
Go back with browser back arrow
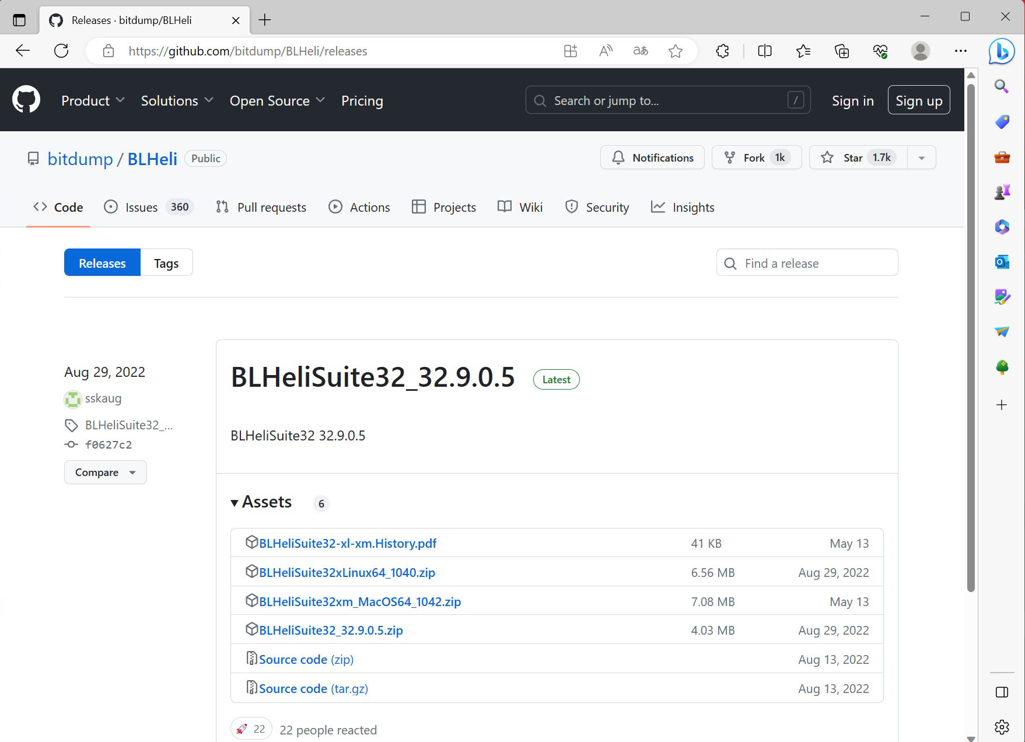click(x=23, y=51)
